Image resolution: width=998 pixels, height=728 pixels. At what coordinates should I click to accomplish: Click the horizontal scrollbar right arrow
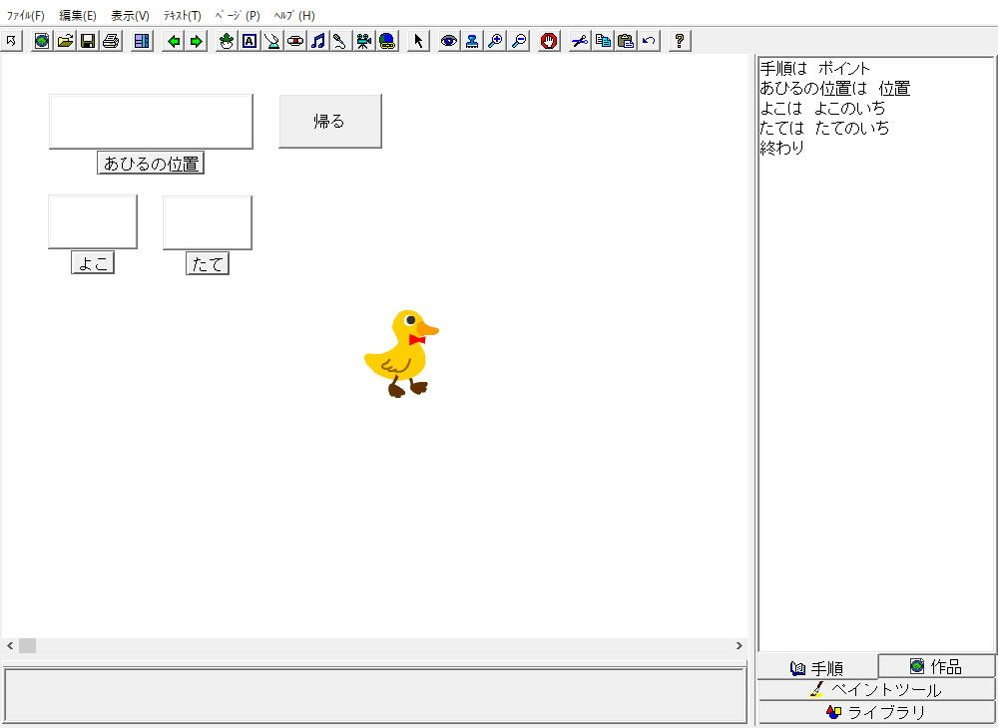[739, 646]
